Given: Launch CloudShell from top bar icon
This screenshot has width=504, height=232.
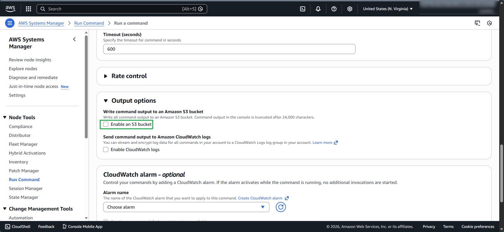Looking at the screenshot, I should [303, 9].
